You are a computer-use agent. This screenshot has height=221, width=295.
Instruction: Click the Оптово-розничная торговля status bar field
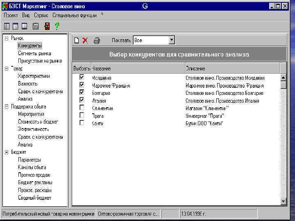point(128,214)
